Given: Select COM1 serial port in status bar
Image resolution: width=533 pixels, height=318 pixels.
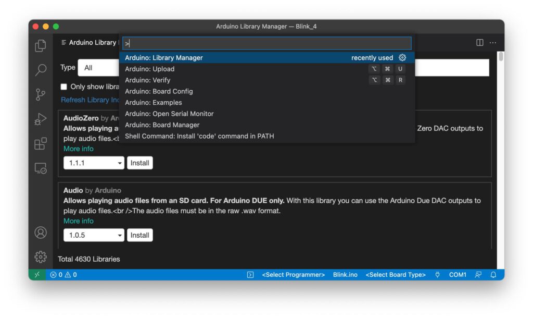Looking at the screenshot, I should click(x=458, y=275).
